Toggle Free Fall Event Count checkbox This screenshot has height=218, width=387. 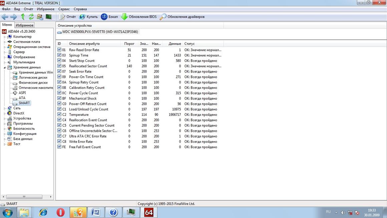tap(59, 147)
